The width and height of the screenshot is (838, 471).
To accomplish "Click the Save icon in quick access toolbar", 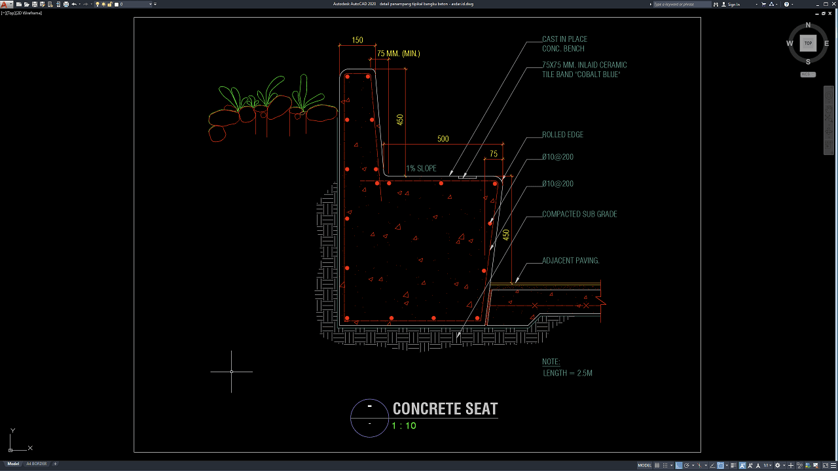I will pyautogui.click(x=33, y=4).
